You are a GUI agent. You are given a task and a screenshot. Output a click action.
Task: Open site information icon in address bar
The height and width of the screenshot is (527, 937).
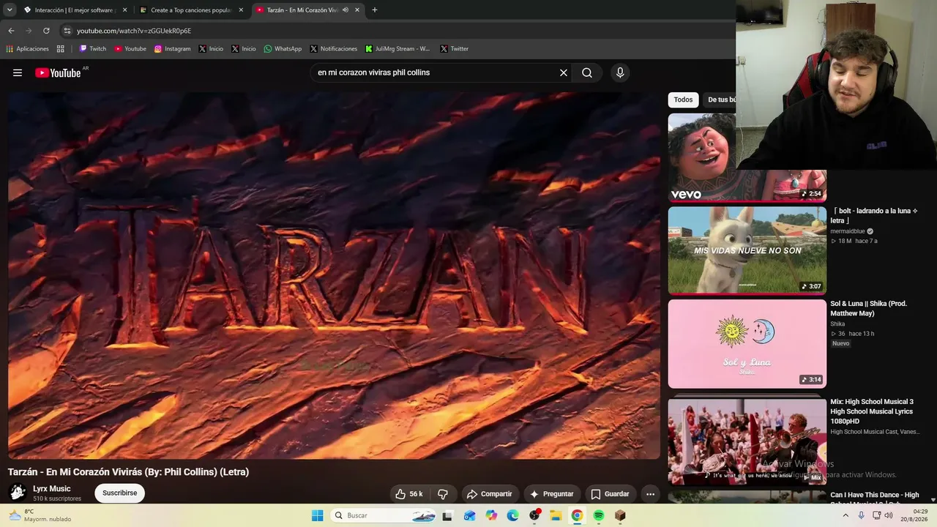click(x=67, y=31)
